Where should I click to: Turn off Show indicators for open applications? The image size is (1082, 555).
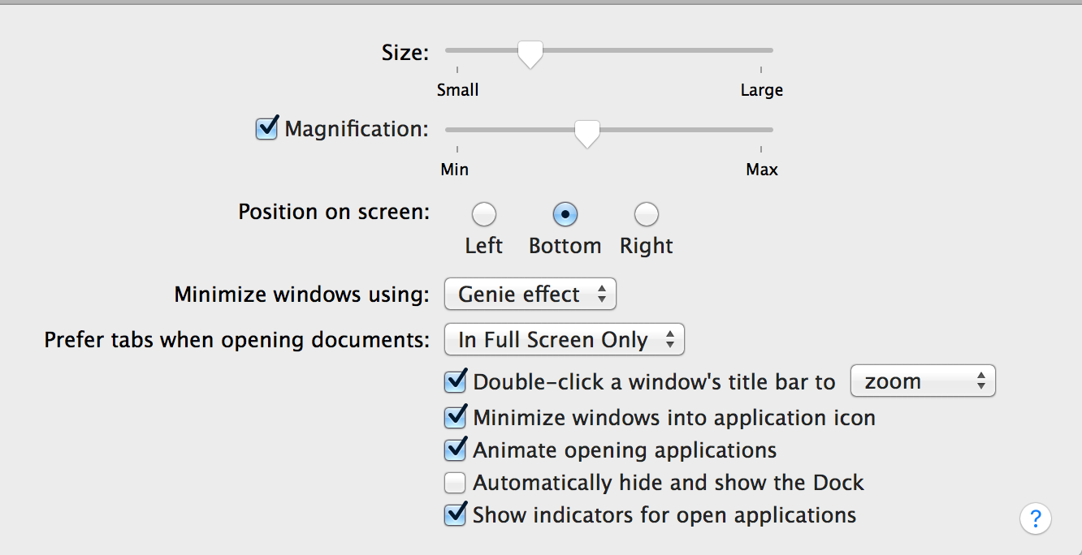point(455,515)
